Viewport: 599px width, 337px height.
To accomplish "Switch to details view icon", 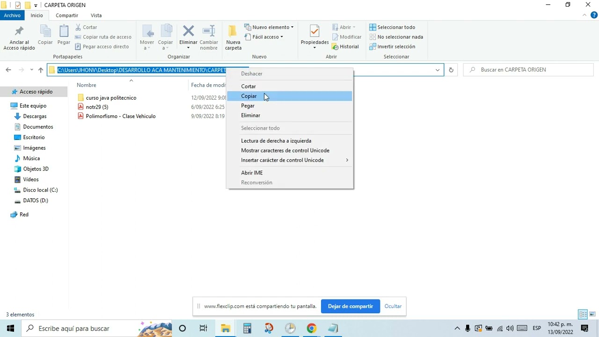I will (583, 315).
